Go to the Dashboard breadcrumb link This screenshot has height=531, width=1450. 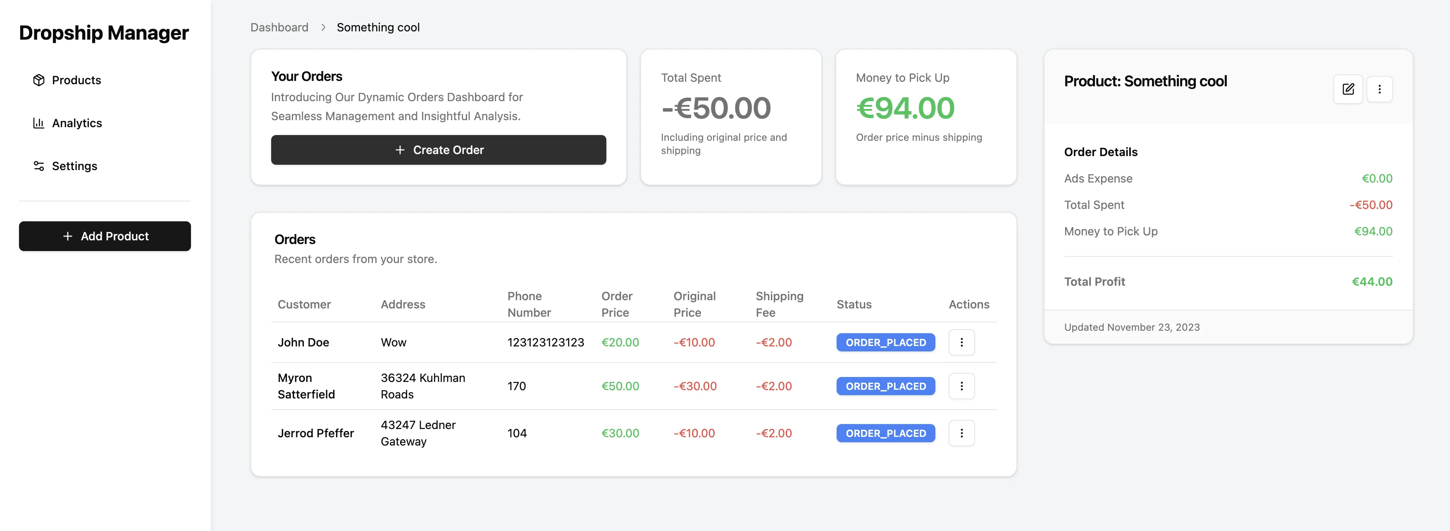pyautogui.click(x=279, y=28)
